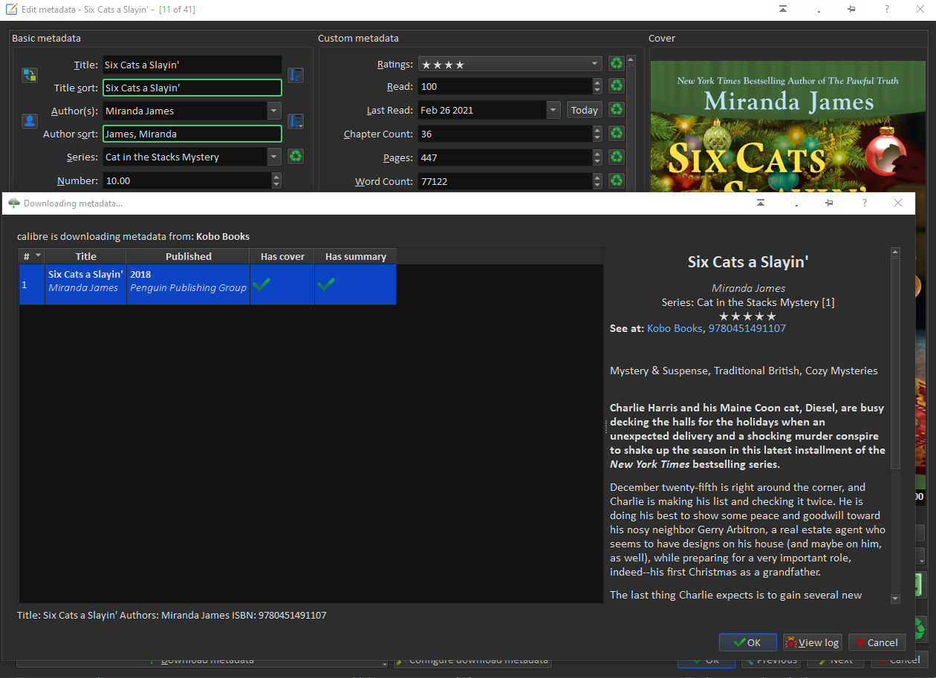
Task: Open the Ratings star dropdown
Action: pos(595,64)
